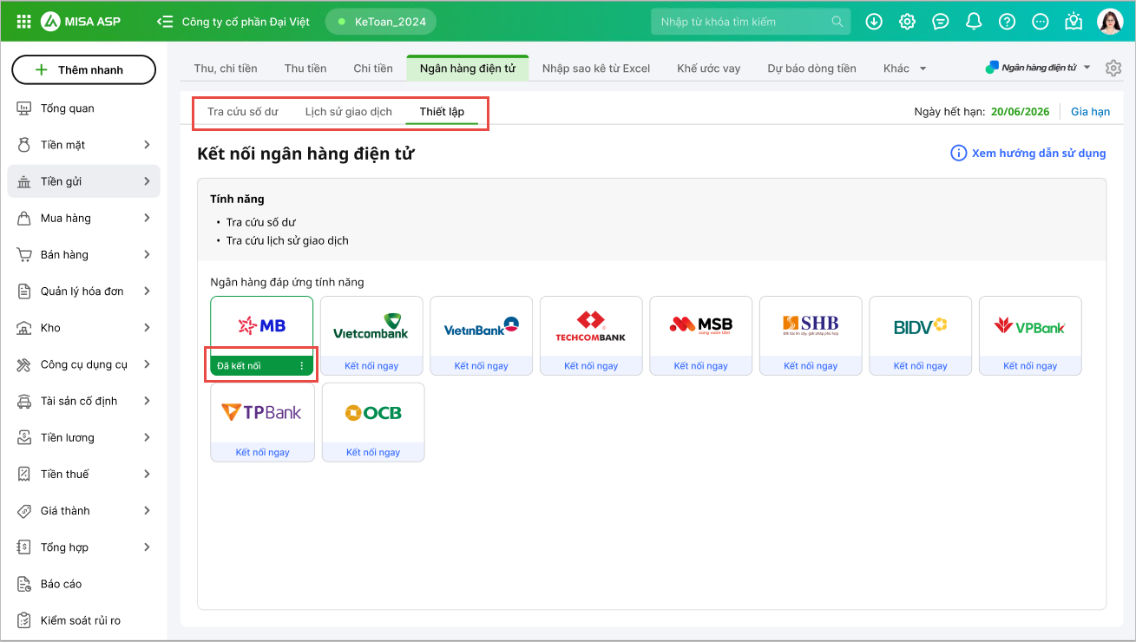1136x642 pixels.
Task: Open the chat messages icon
Action: point(941,22)
